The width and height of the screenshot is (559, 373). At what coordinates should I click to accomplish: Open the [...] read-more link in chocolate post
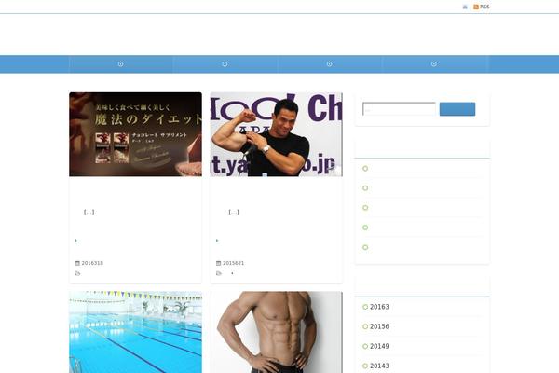(x=89, y=213)
